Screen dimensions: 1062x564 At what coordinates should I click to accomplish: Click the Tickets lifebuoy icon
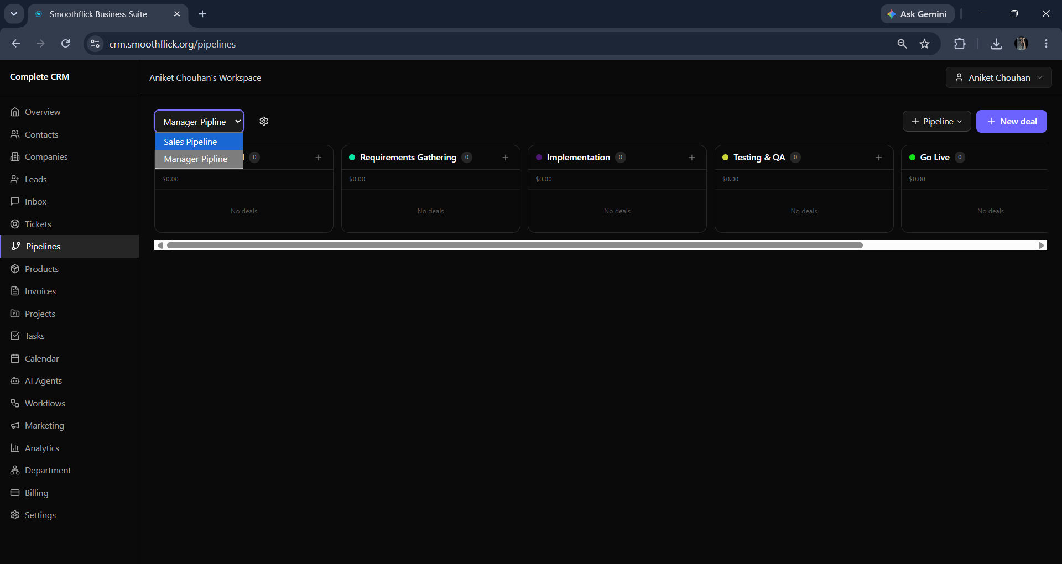[x=15, y=224]
